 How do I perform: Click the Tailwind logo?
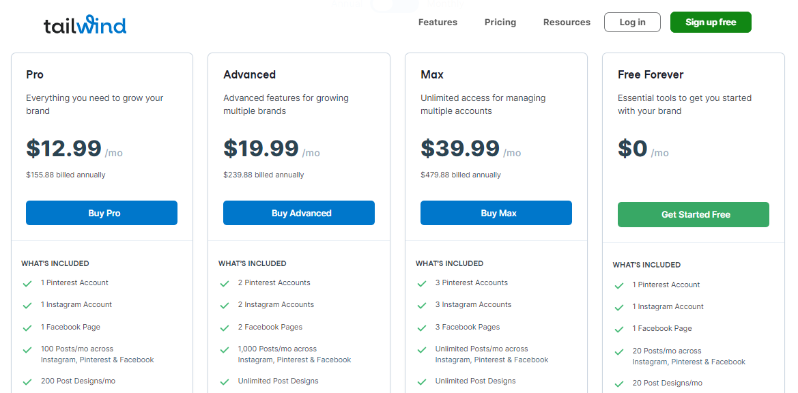coord(85,25)
